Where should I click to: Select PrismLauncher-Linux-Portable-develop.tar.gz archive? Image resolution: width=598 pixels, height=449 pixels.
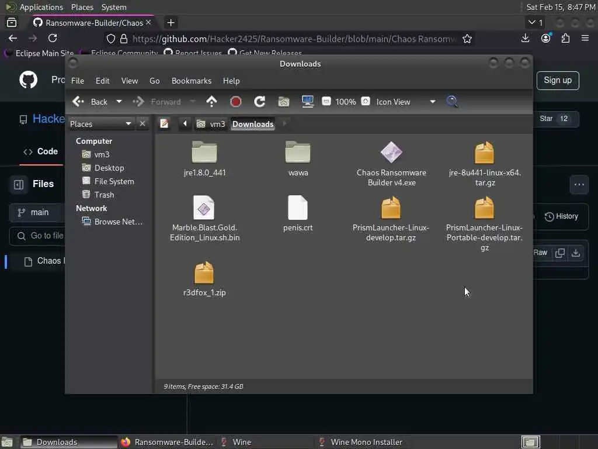(x=484, y=224)
